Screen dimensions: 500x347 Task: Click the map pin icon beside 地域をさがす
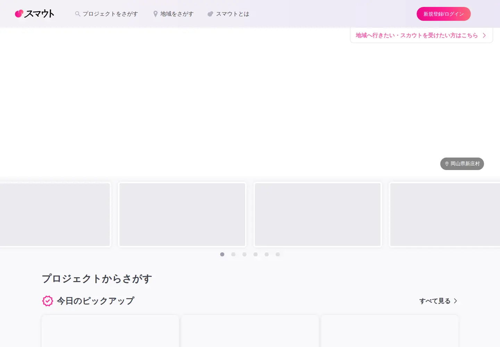click(156, 14)
